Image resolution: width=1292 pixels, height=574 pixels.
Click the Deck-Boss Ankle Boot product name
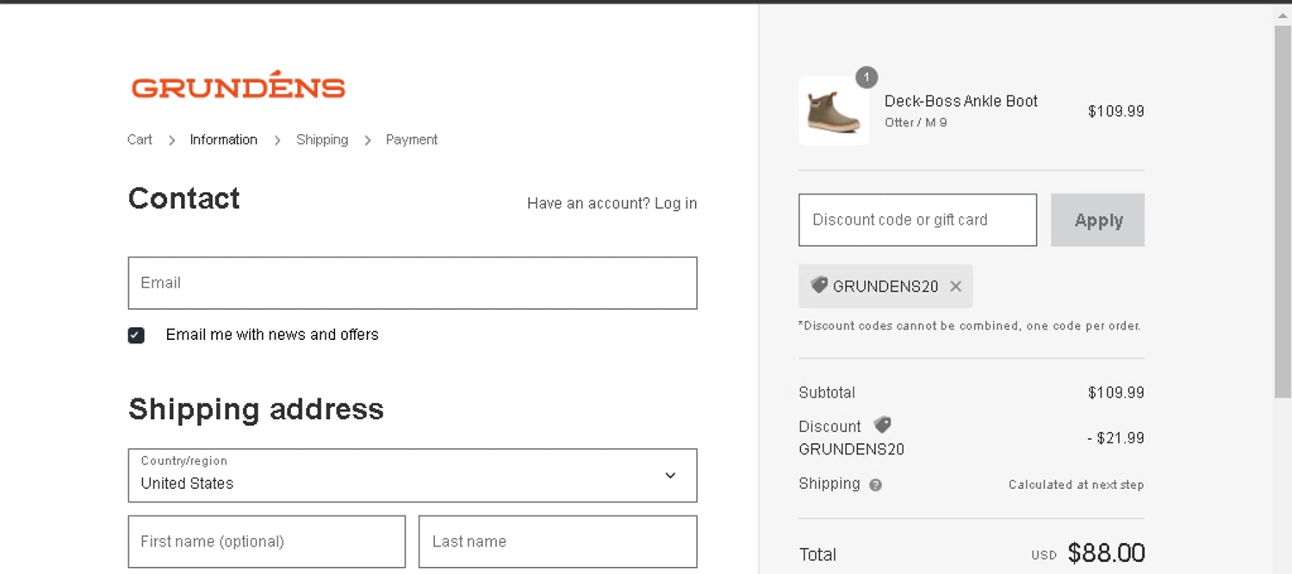click(961, 101)
